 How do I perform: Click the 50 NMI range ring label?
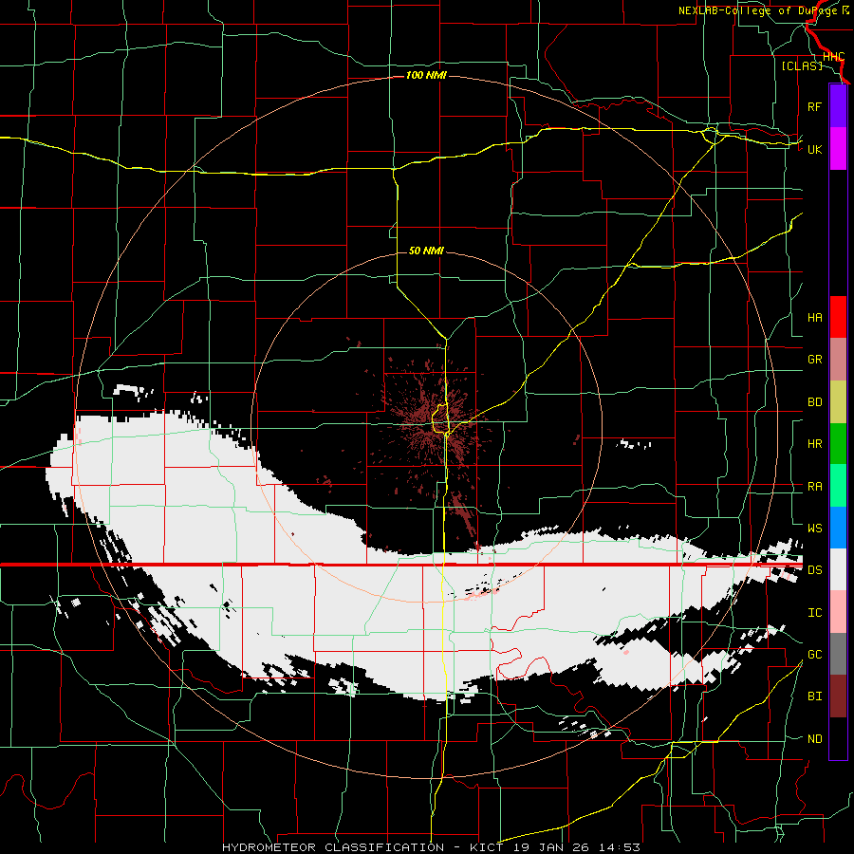coord(426,251)
